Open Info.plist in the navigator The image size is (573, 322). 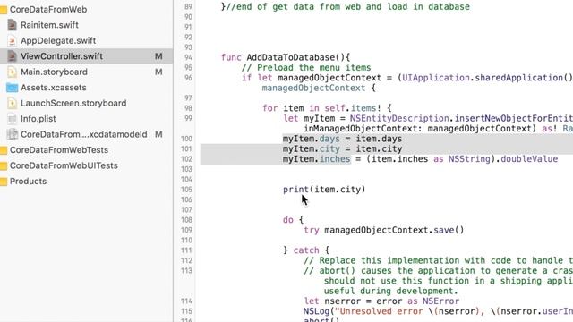pos(38,119)
